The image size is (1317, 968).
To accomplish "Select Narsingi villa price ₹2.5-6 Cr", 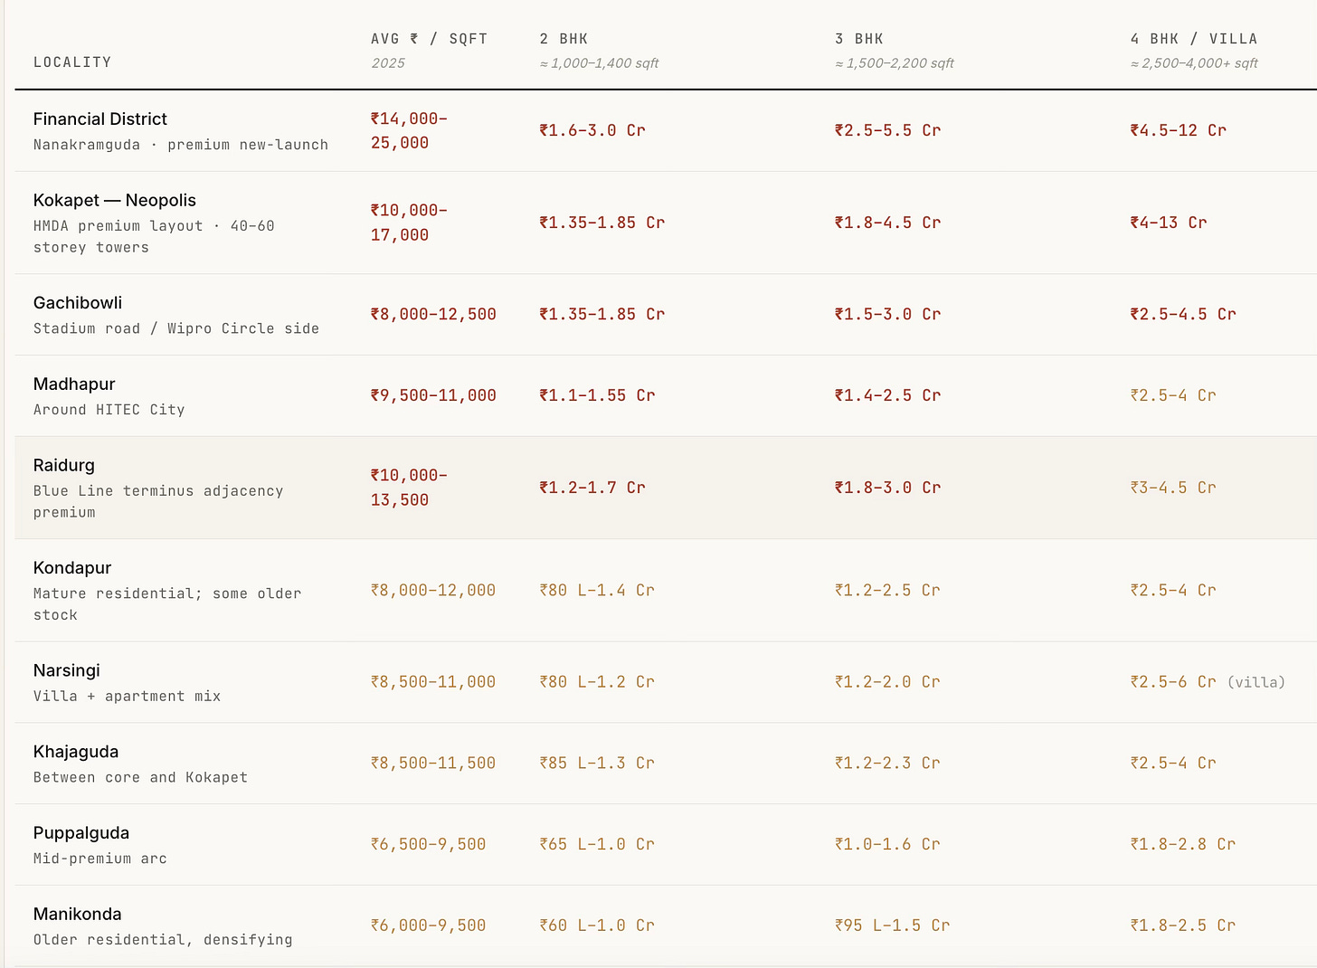I will [x=1173, y=682].
